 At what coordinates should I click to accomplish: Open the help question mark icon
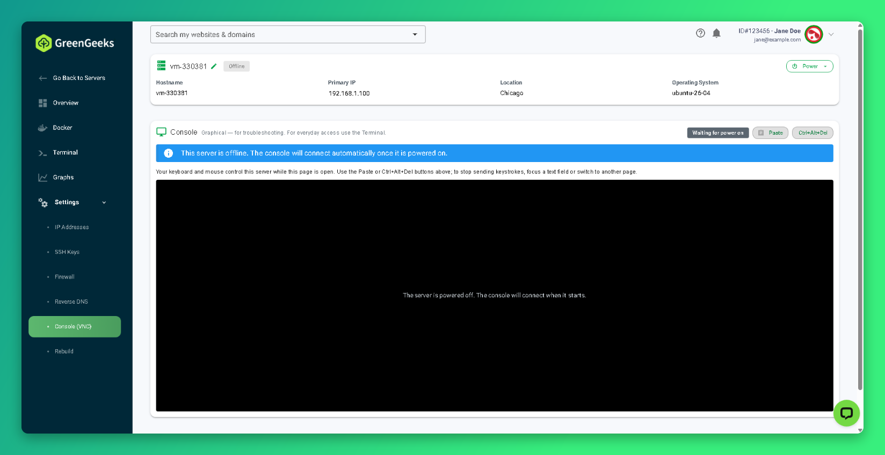click(x=700, y=33)
